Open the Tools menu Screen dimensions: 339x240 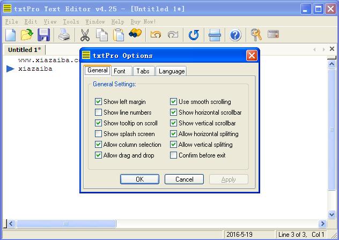[71, 21]
